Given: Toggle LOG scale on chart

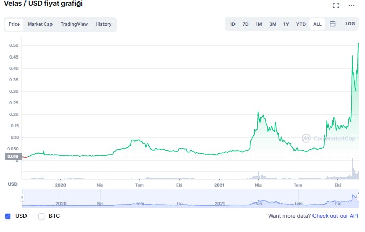Looking at the screenshot, I should click(x=350, y=24).
